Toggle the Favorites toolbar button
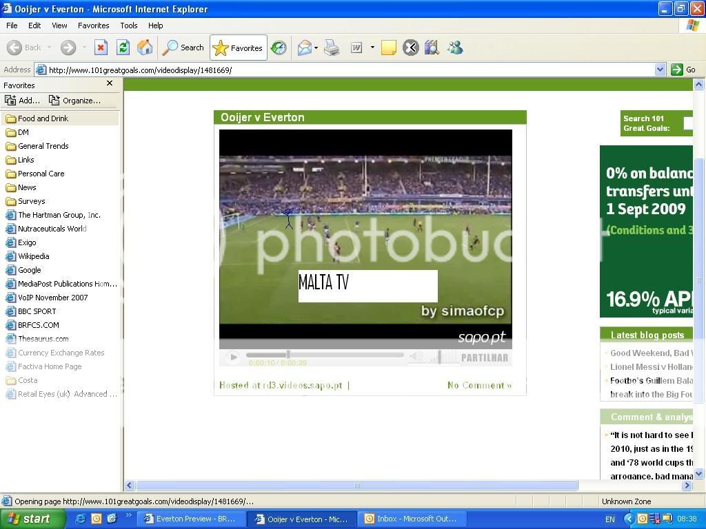This screenshot has height=529, width=706. pos(238,48)
